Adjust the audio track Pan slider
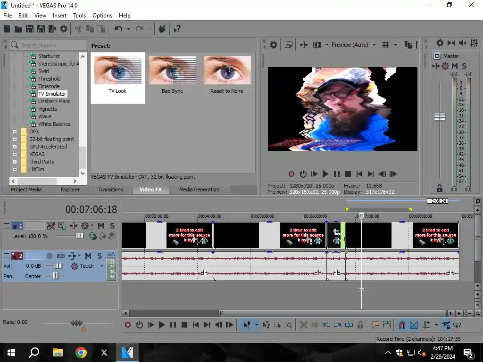The height and width of the screenshot is (362, 483). 55,275
